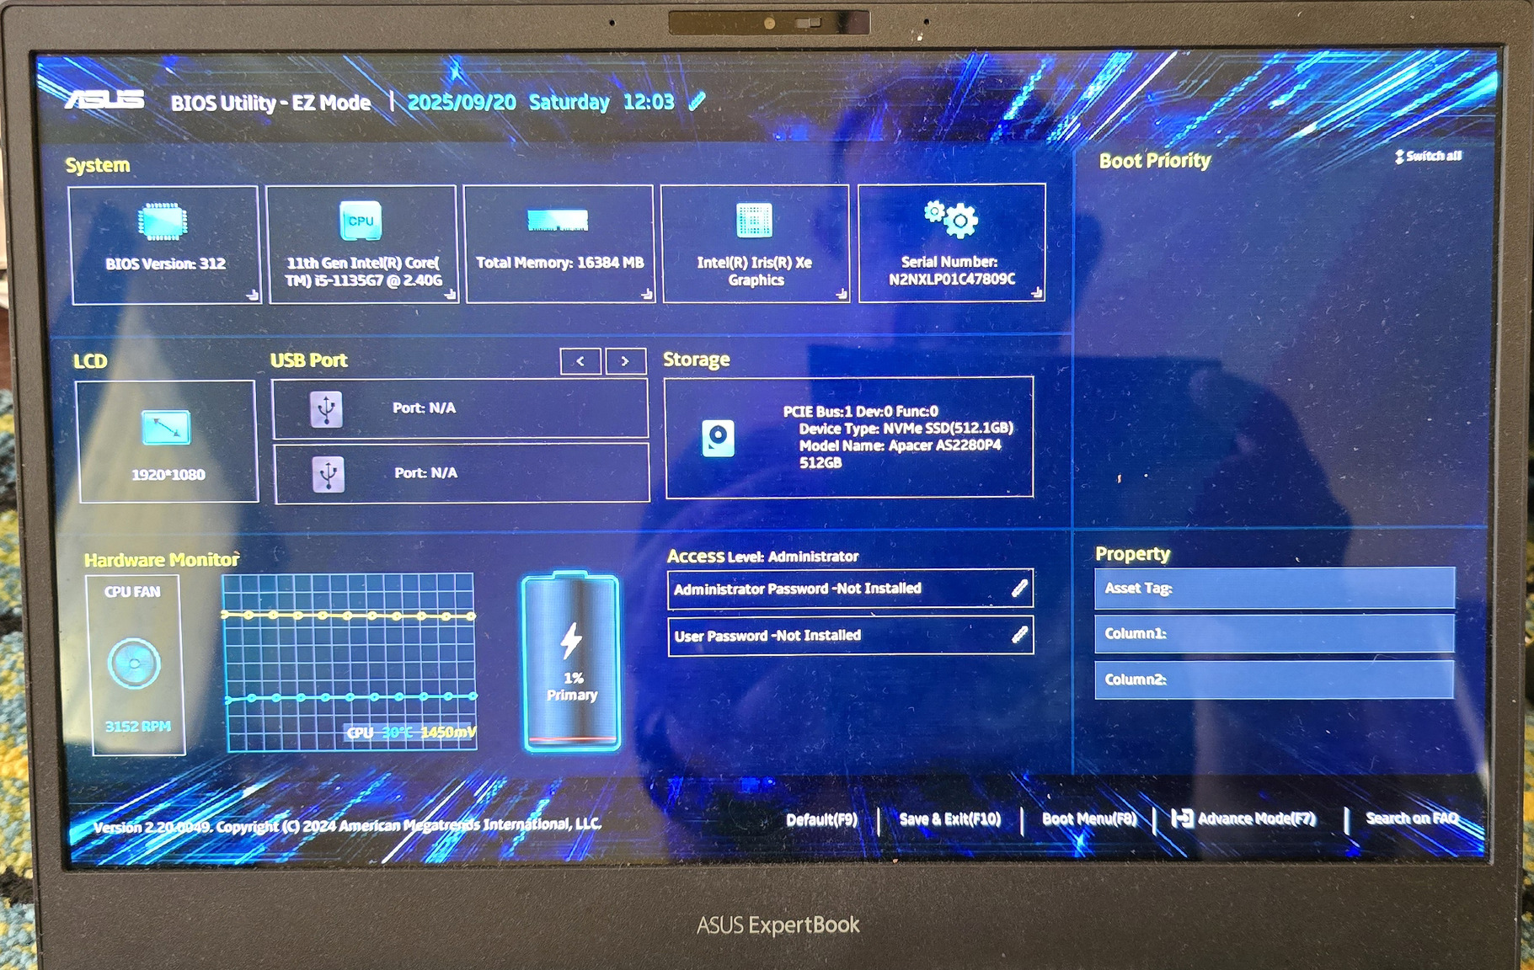Click the 1% Primary battery label

click(573, 686)
